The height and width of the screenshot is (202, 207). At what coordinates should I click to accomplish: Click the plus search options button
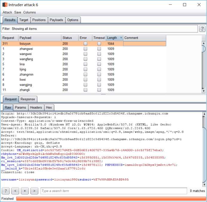25,191
